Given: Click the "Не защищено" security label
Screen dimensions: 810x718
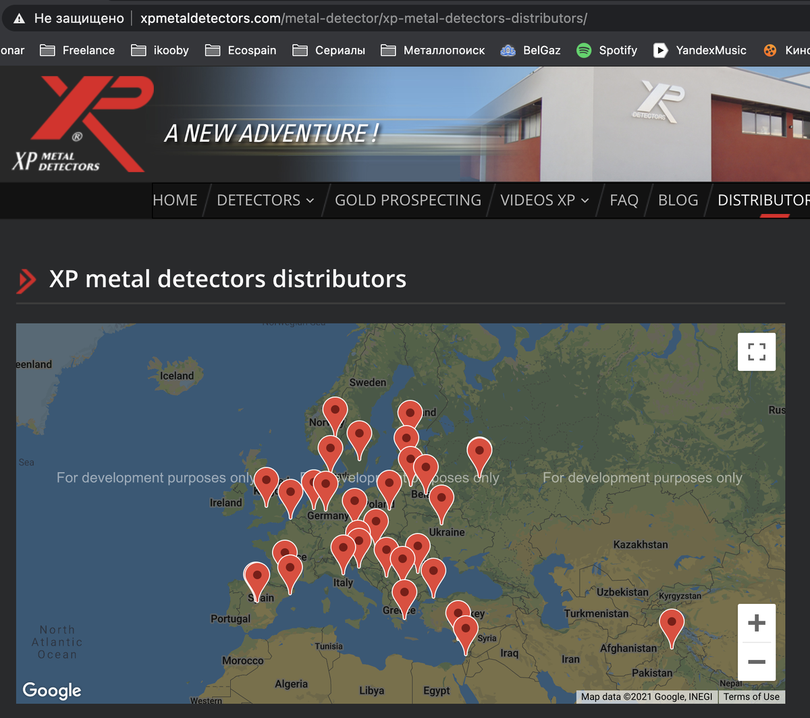Looking at the screenshot, I should (79, 18).
